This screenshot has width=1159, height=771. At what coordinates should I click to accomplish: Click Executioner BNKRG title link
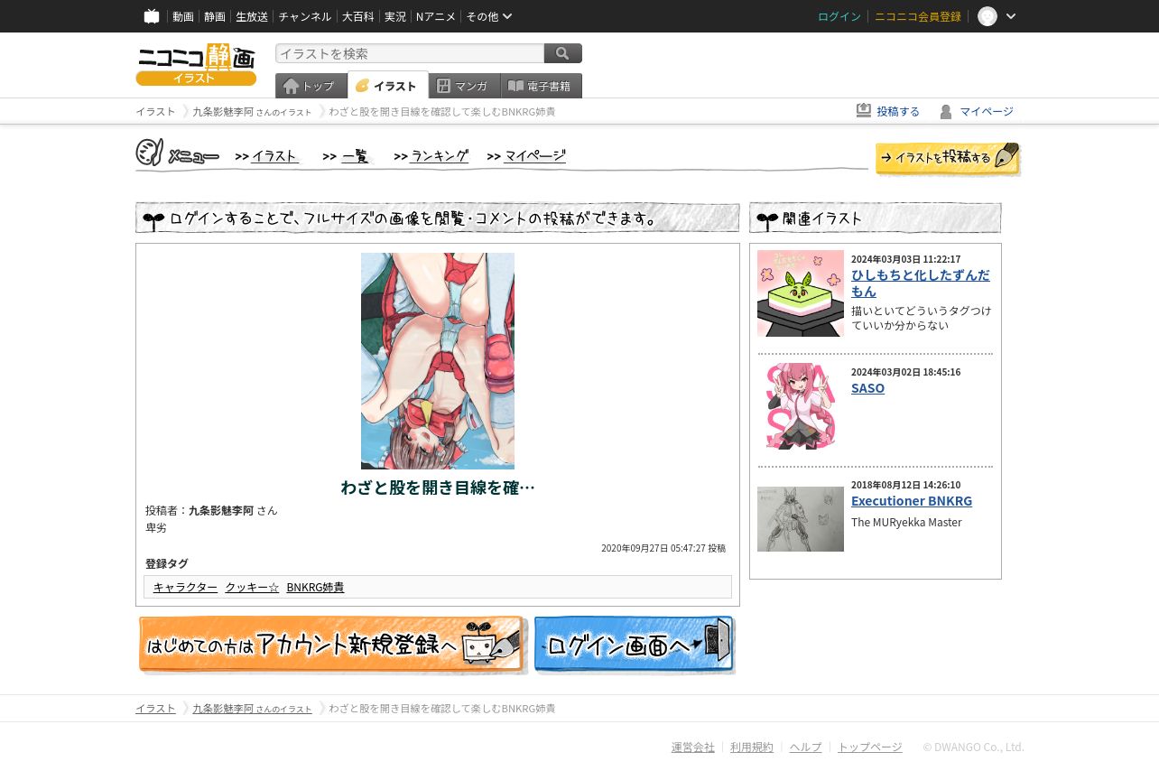(x=912, y=501)
